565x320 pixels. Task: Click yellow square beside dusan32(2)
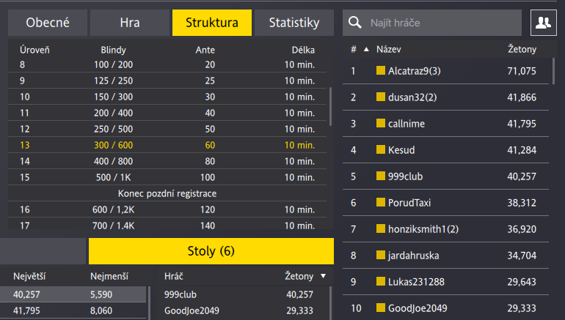click(381, 97)
